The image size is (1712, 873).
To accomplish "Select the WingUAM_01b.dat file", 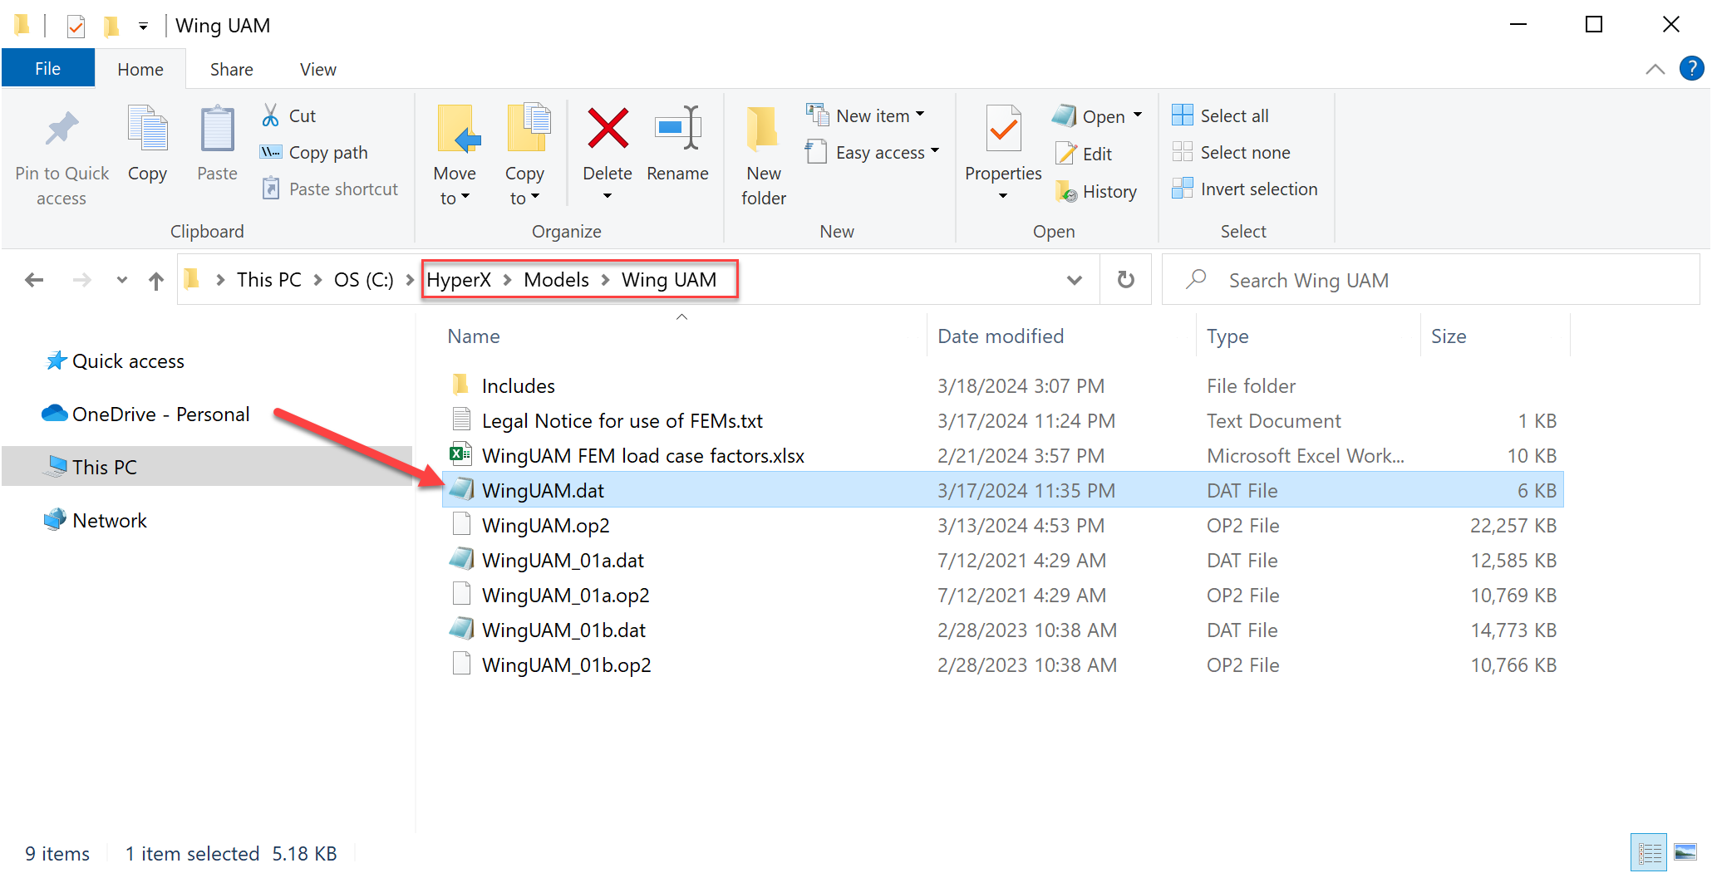I will 1002,630.
